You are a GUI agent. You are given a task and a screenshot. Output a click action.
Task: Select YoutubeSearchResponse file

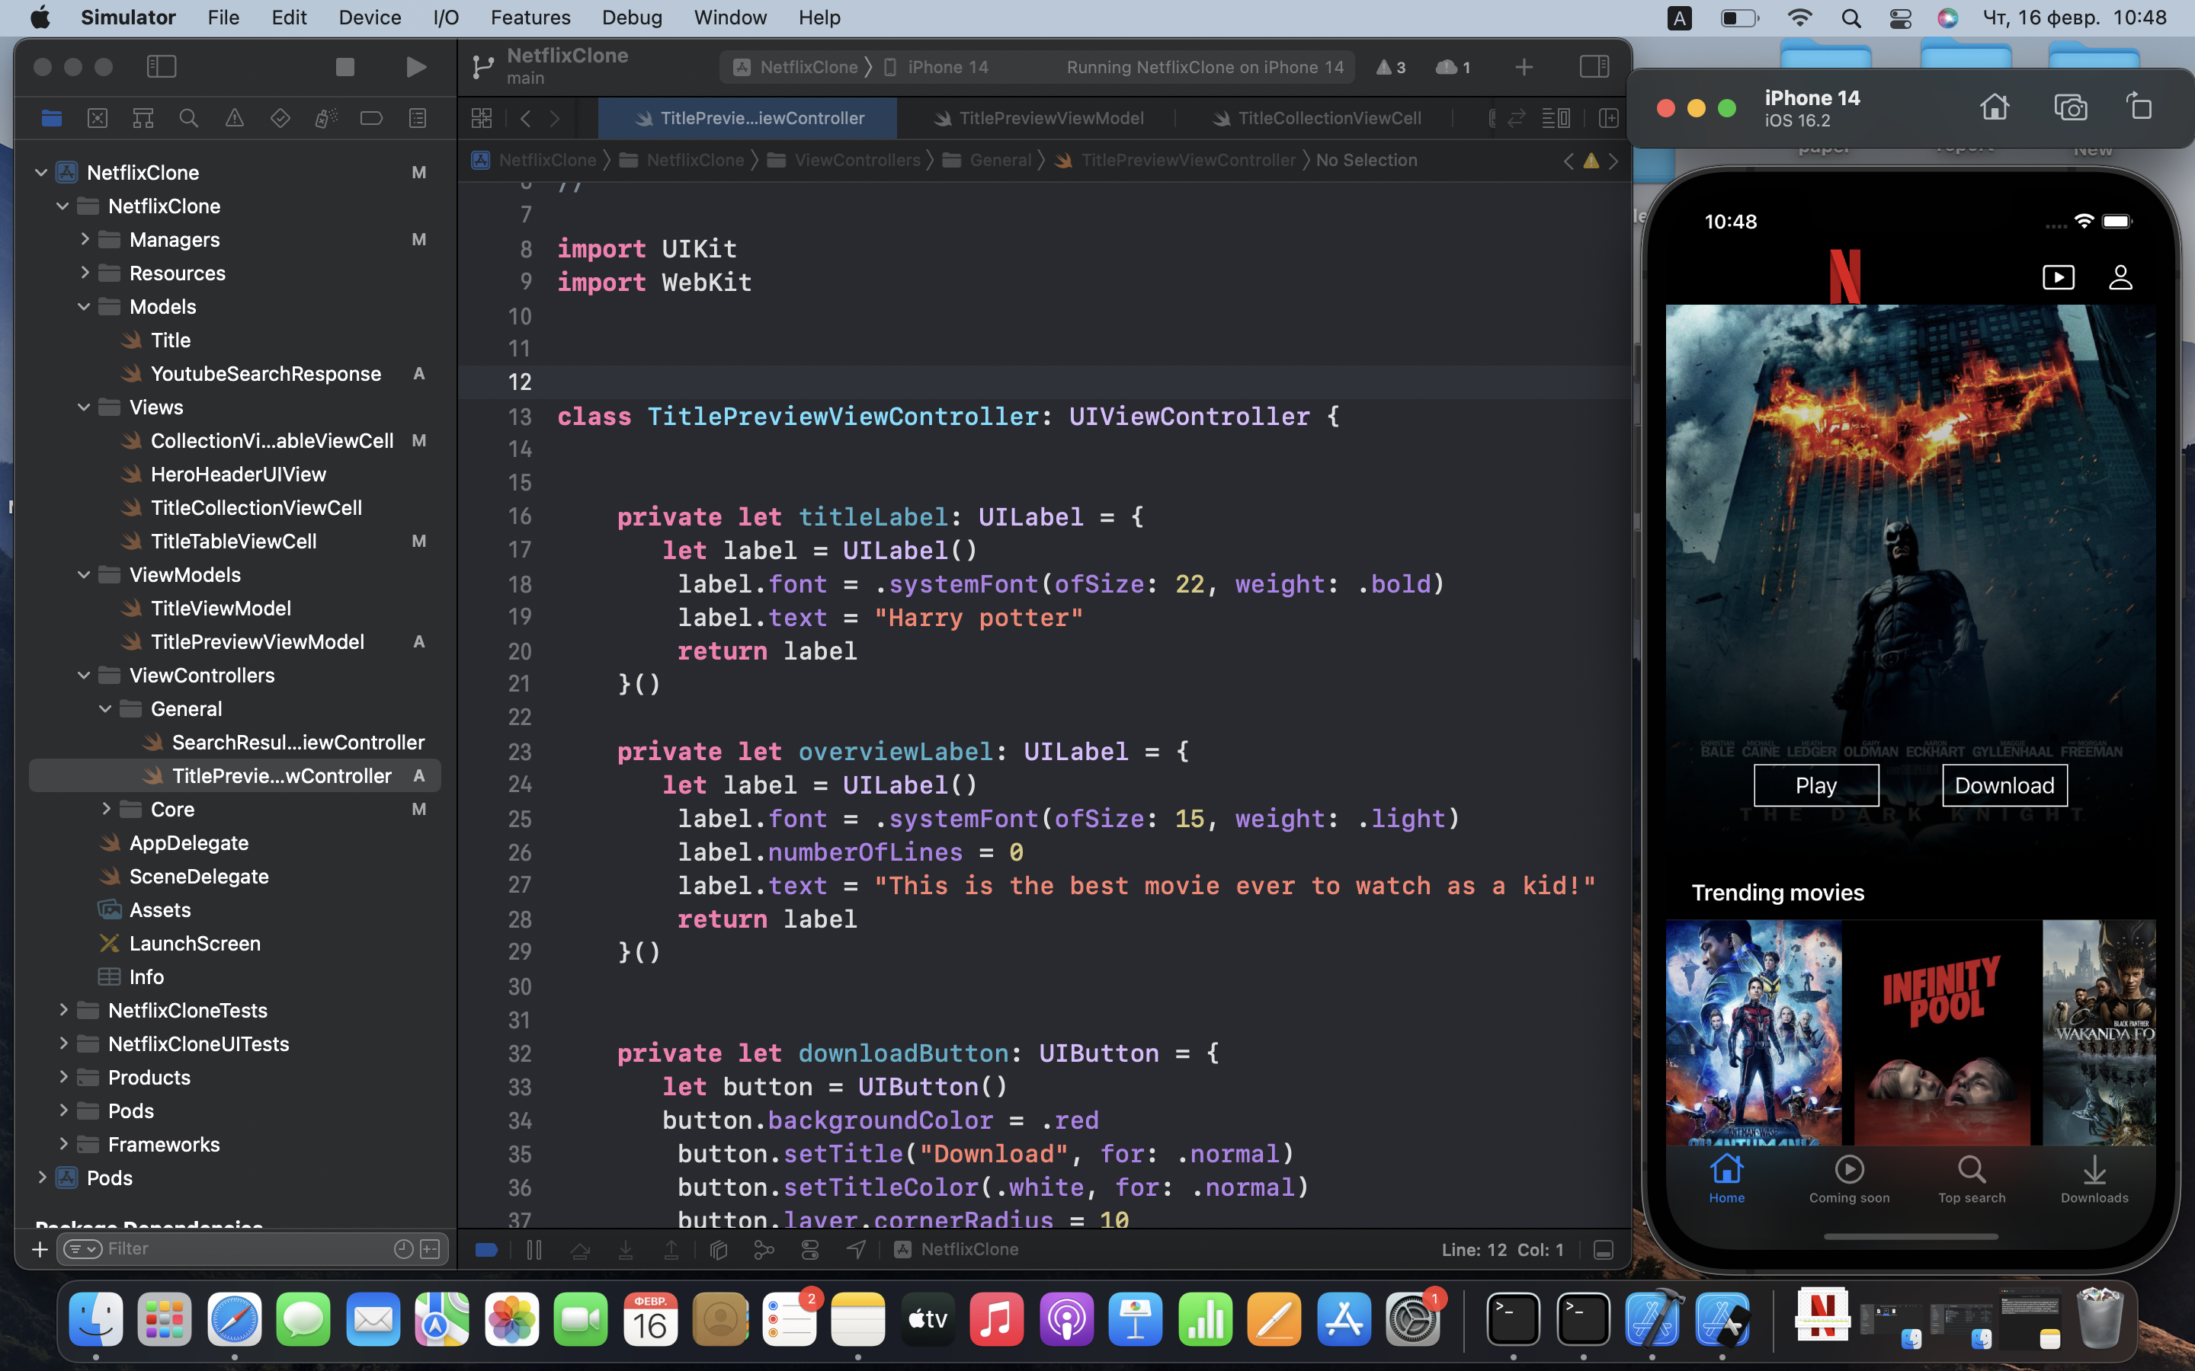[265, 373]
